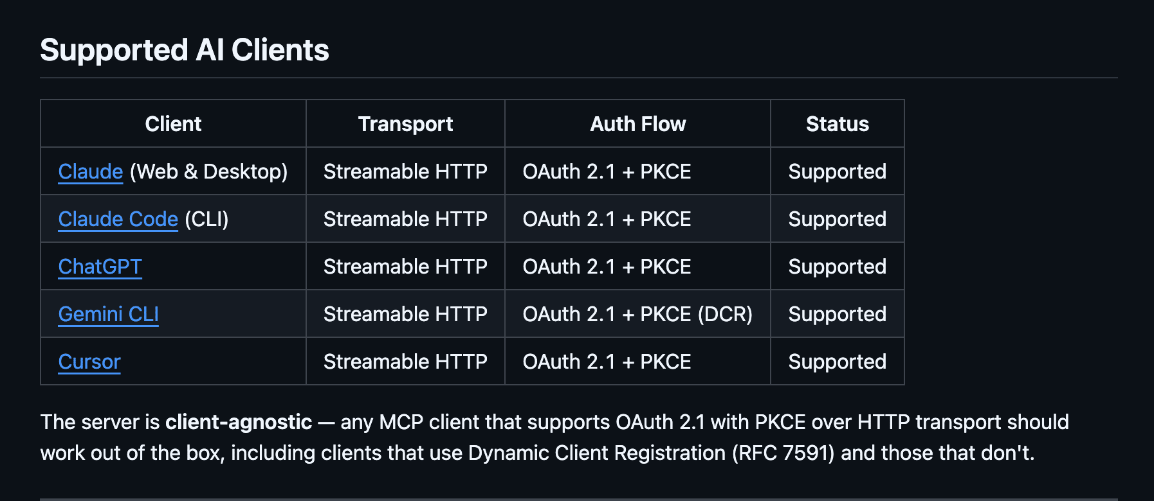Open the Claude Code link
Viewport: 1154px width, 501px height.
tap(118, 219)
